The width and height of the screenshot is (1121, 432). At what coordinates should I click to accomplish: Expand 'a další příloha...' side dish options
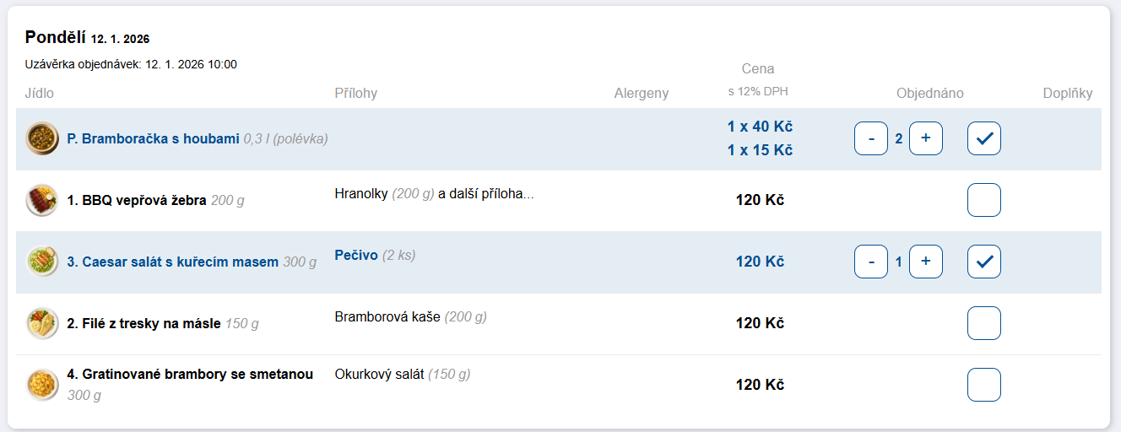click(x=486, y=194)
